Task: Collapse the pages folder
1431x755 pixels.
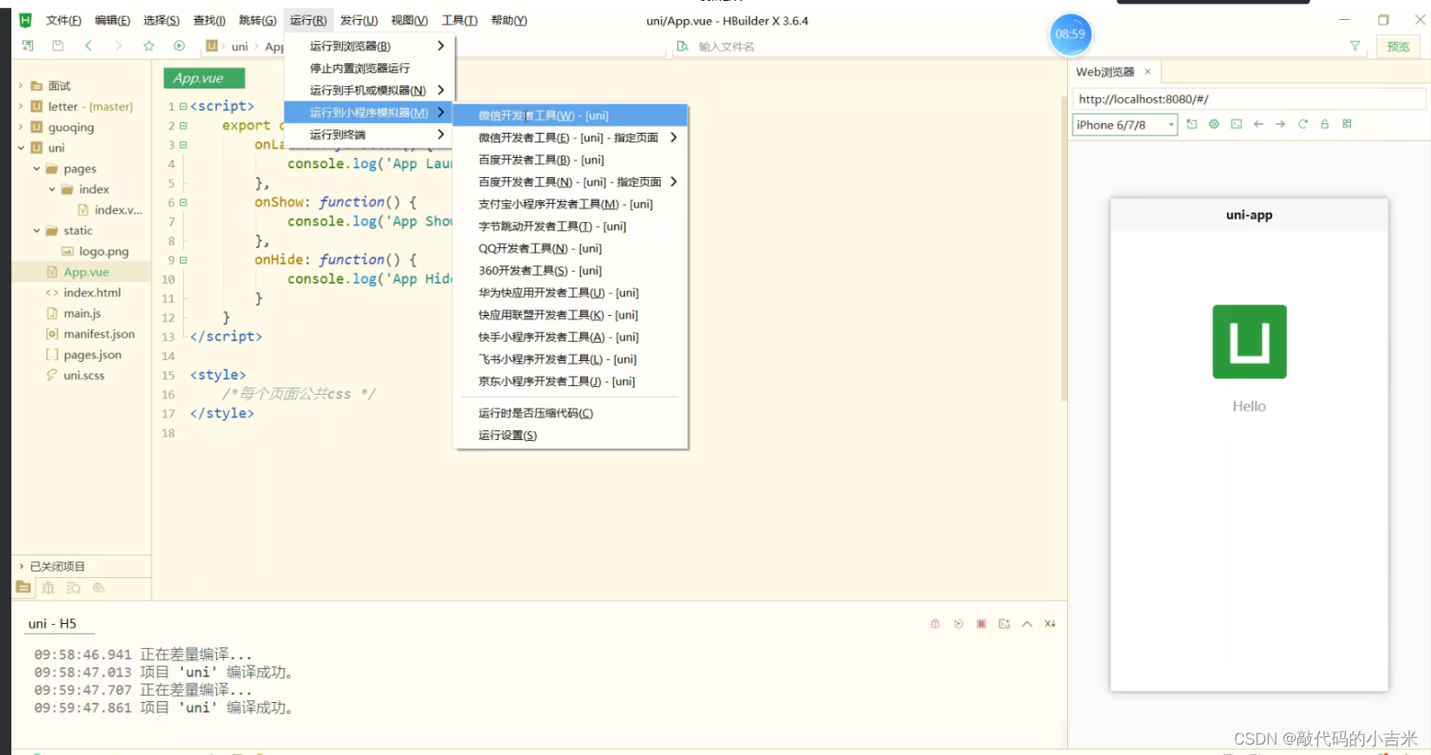Action: tap(36, 168)
